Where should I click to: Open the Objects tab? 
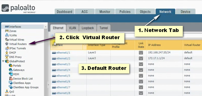tap(145, 12)
